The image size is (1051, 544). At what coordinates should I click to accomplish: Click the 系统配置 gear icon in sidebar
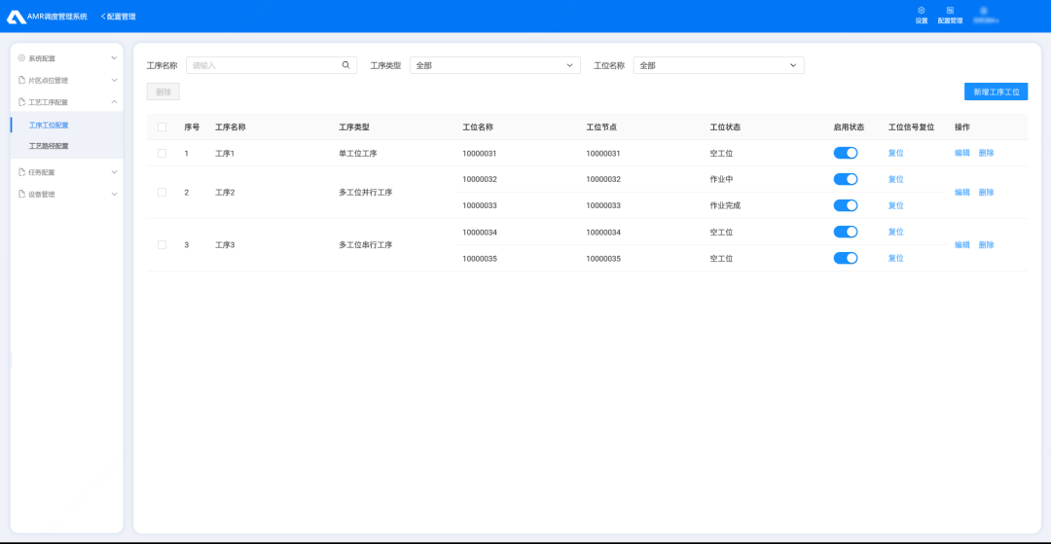pos(21,58)
